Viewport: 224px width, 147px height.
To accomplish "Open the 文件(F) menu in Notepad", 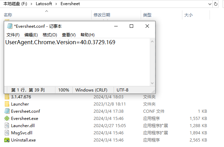I will coord(13,35).
